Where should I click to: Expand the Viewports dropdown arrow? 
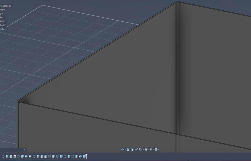tap(158, 149)
